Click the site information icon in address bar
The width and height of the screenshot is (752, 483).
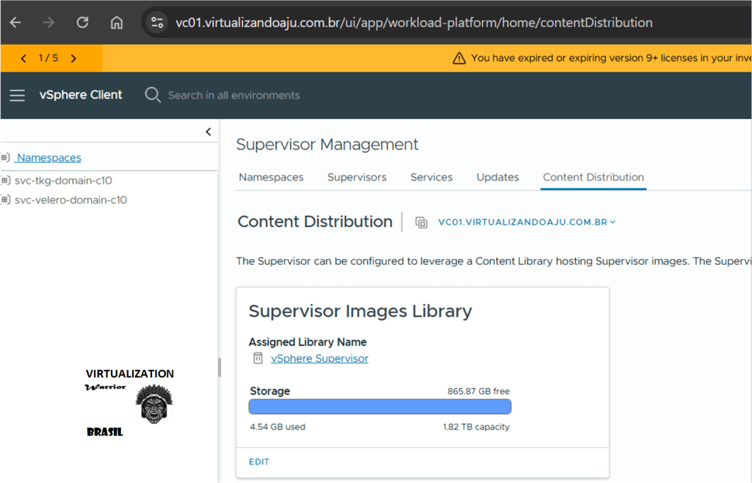click(157, 23)
